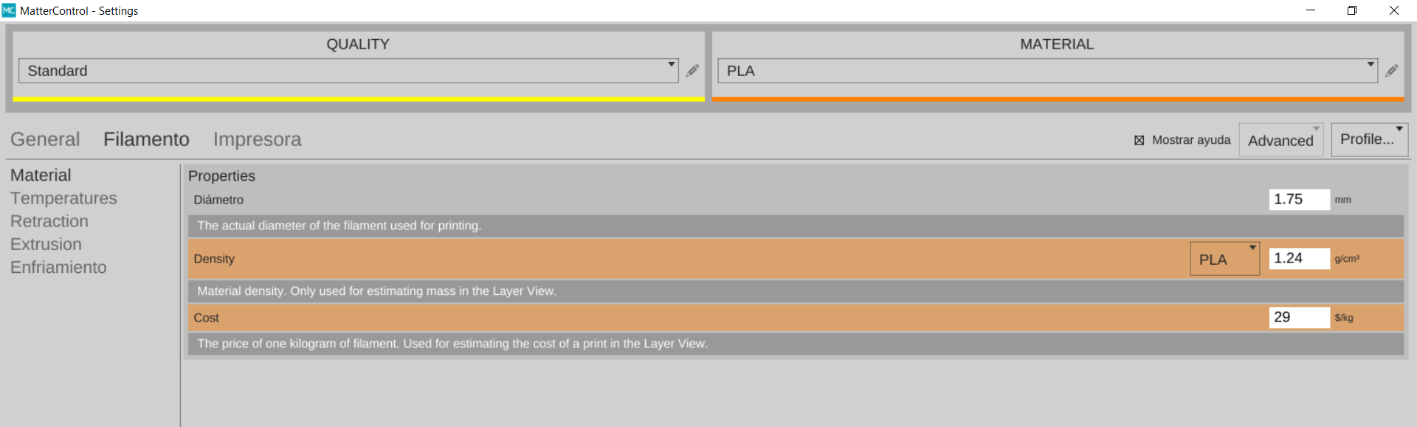Select the Material section in sidebar
1417x427 pixels.
click(x=41, y=176)
